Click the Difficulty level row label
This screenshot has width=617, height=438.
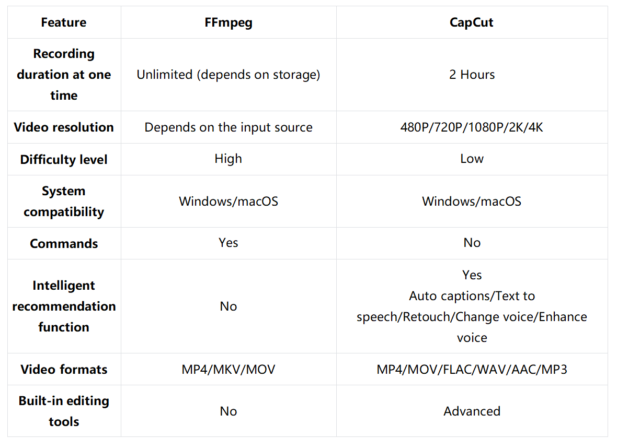click(64, 160)
